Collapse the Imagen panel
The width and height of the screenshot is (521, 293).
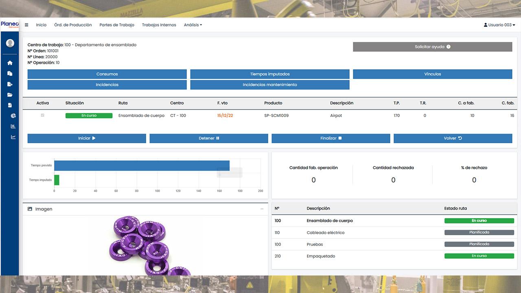[262, 209]
